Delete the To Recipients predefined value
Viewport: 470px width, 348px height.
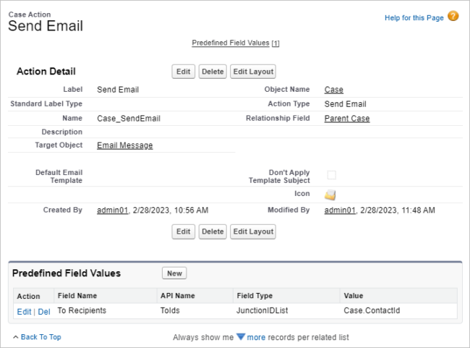[x=44, y=311]
